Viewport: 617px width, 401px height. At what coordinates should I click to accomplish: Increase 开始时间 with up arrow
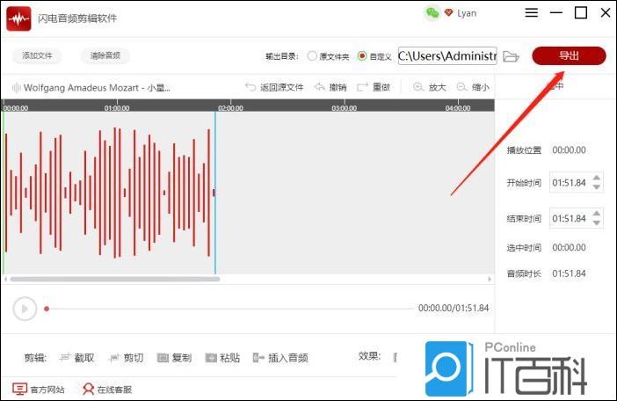[x=597, y=178]
